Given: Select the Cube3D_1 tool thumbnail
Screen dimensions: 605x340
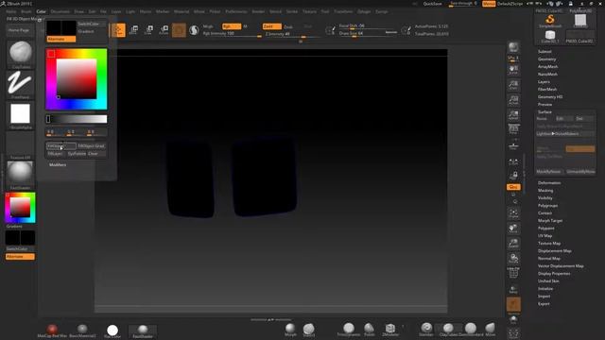Looking at the screenshot, I should (550, 37).
